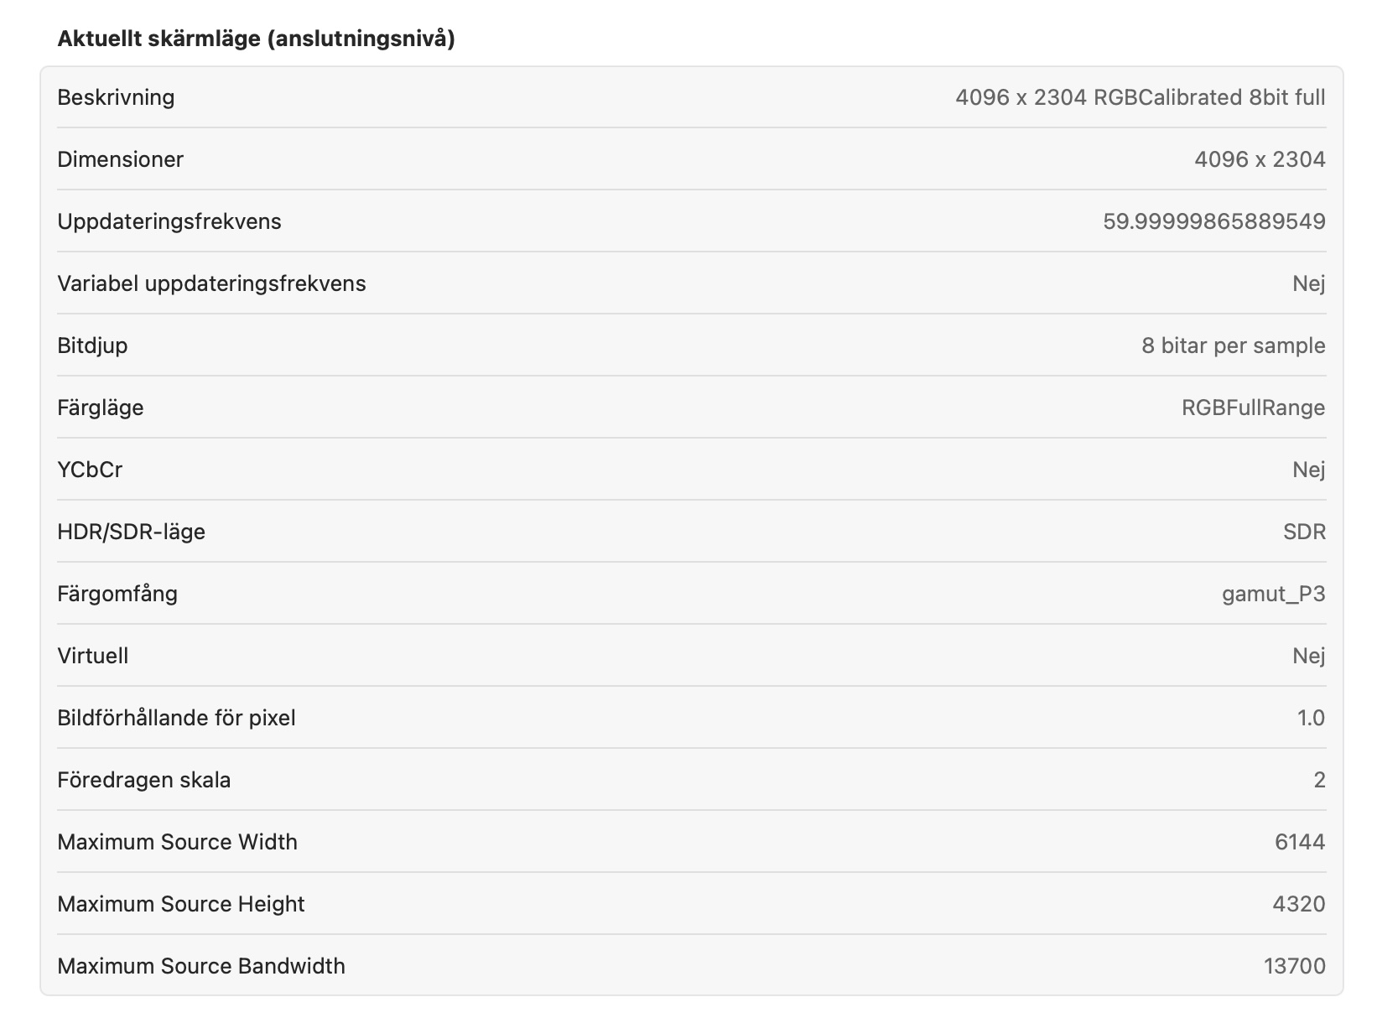Click the '4096 x 2304 RGBCalibrated 8bit full' value

tap(1140, 97)
